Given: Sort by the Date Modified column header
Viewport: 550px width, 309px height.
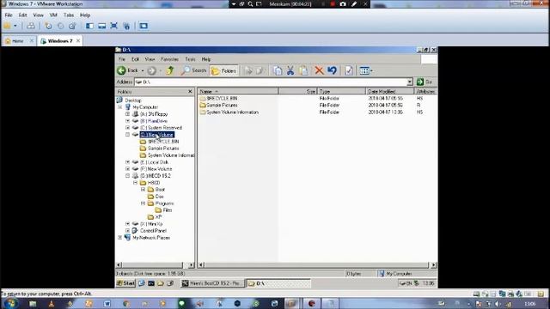Looking at the screenshot, I should (x=390, y=92).
